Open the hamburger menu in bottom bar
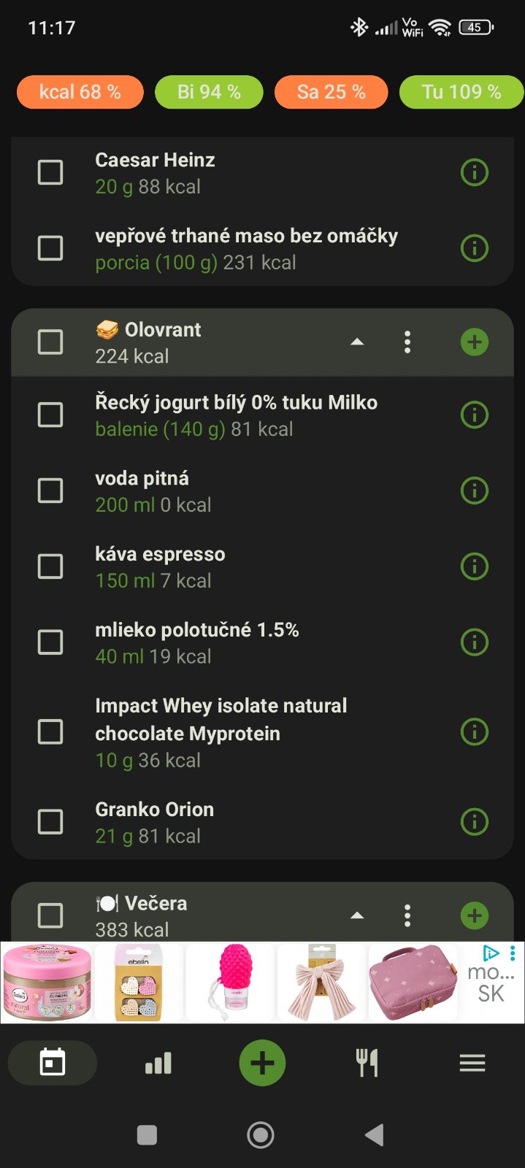Screen dimensions: 525x1168 click(472, 1064)
